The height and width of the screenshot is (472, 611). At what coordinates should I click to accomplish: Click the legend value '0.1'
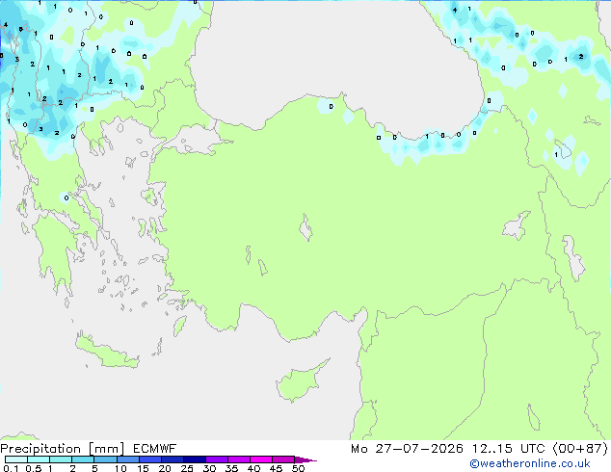point(11,468)
